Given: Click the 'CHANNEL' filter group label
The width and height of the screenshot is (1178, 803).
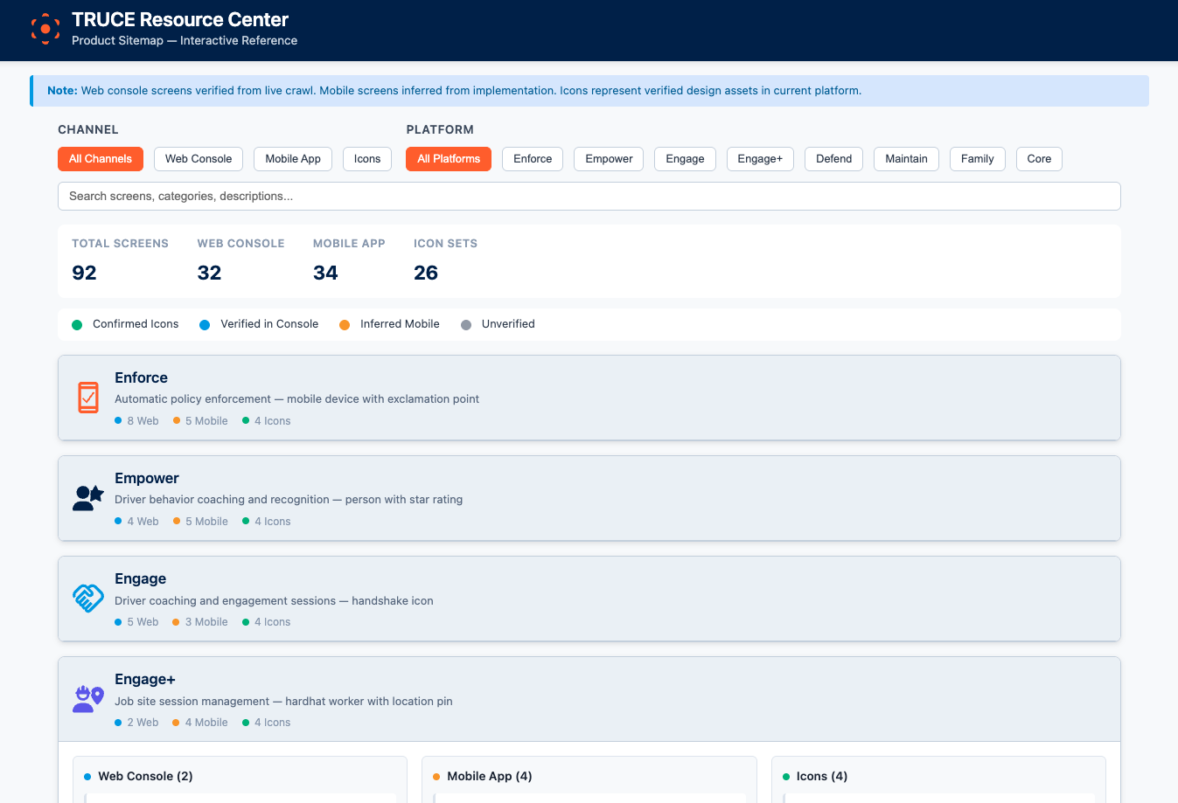Looking at the screenshot, I should pos(88,129).
